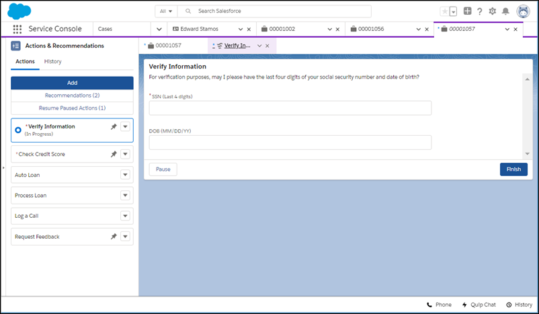Screen dimensions: 539x314
Task: Click the Finish button
Action: point(513,169)
